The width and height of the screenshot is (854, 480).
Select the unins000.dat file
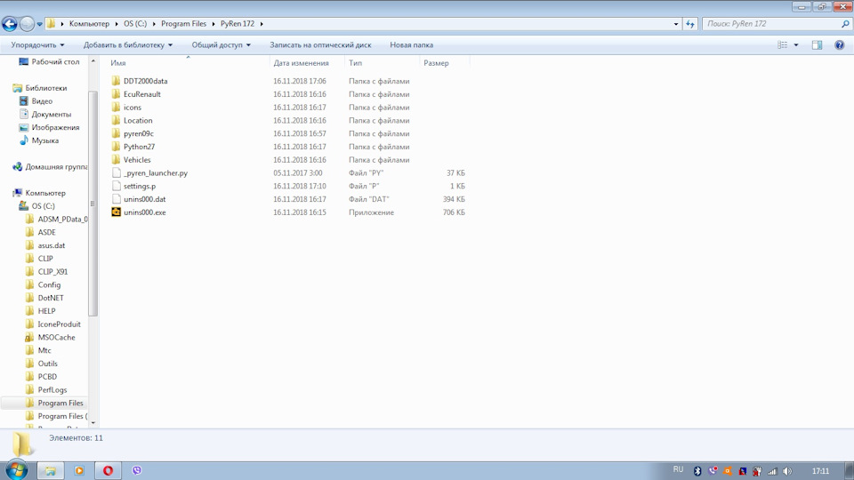144,199
